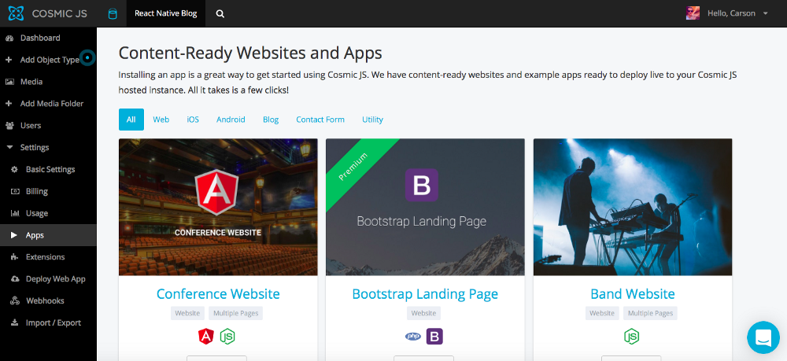
Task: Click the blue pulsing hint dot
Action: [x=88, y=59]
